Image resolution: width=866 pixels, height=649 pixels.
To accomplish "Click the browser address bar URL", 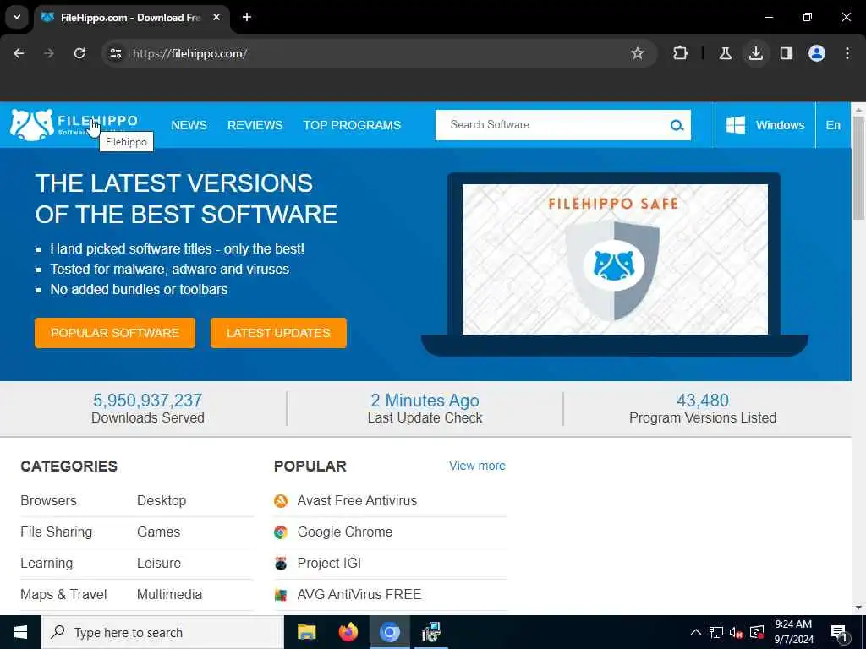I will pos(190,53).
